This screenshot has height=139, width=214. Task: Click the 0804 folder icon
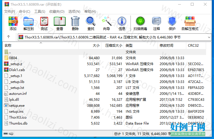click(6, 58)
